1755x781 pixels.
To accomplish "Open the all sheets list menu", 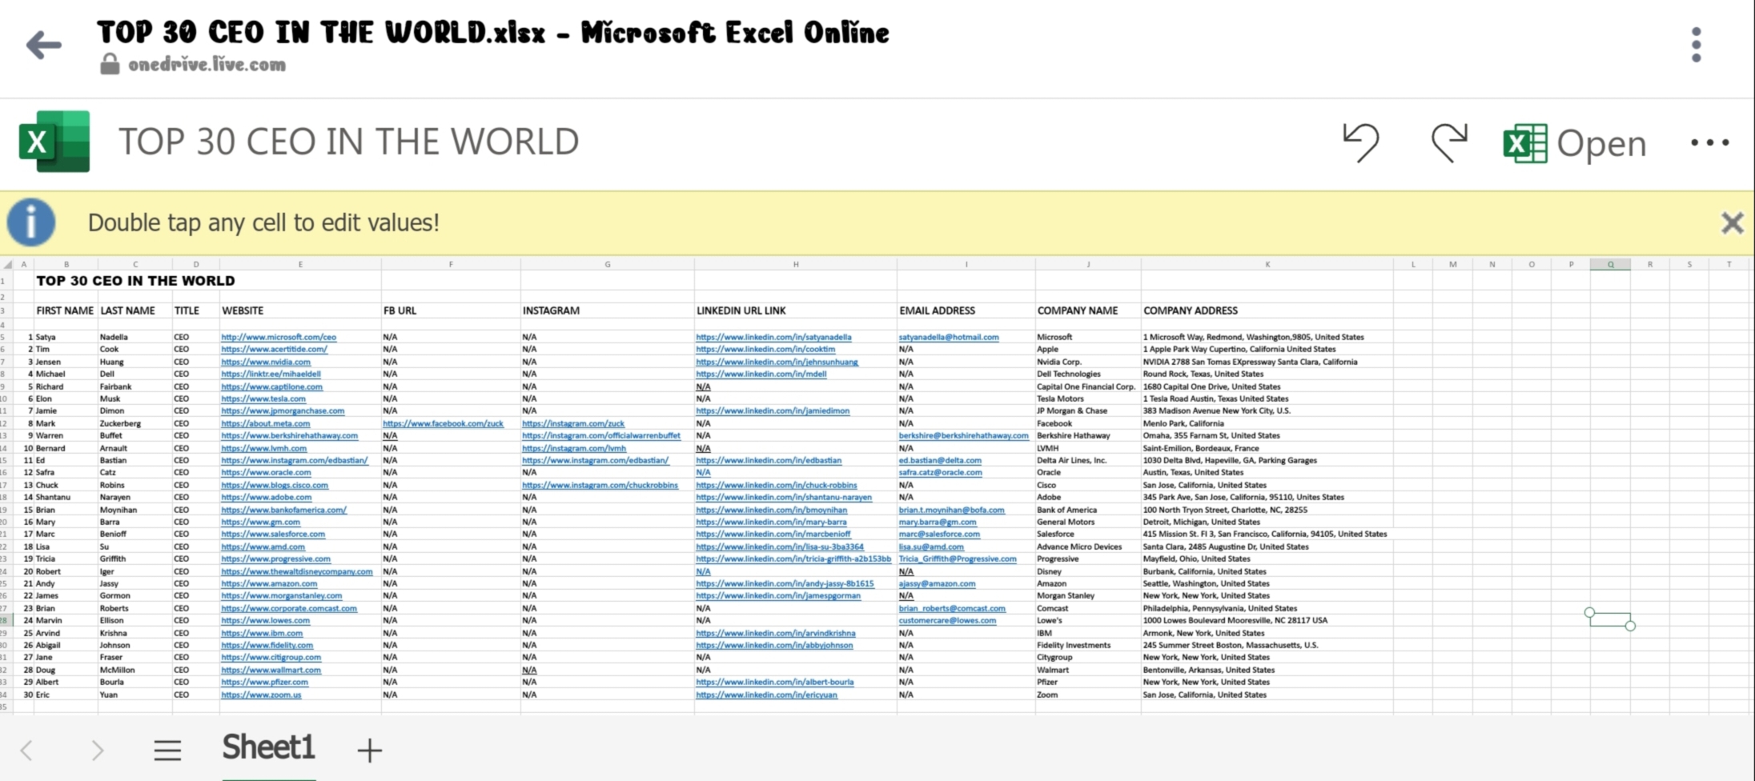I will click(x=167, y=750).
